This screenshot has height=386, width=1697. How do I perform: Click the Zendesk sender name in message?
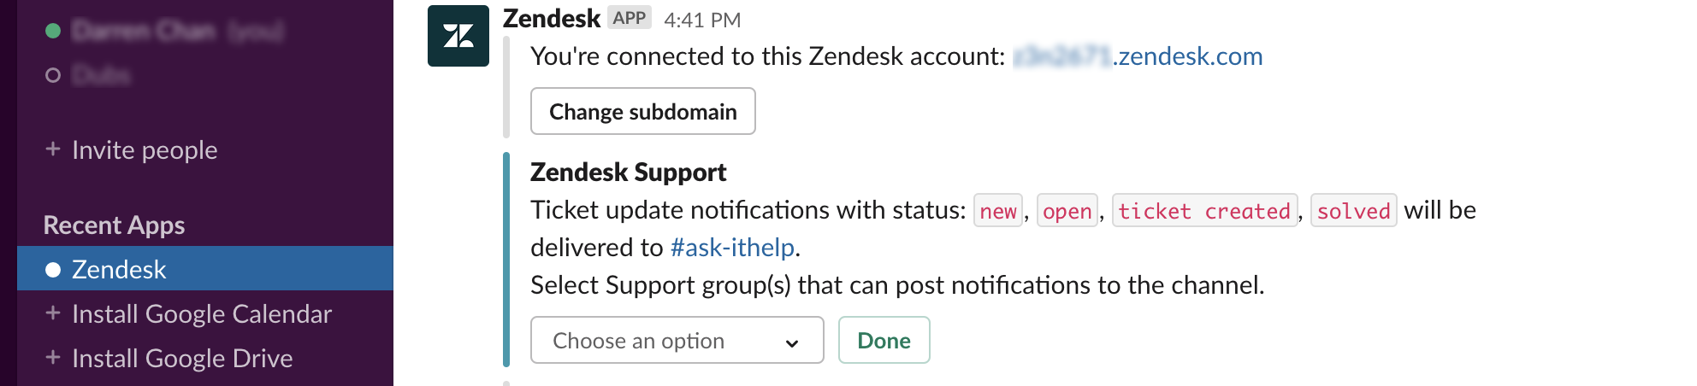pos(552,18)
